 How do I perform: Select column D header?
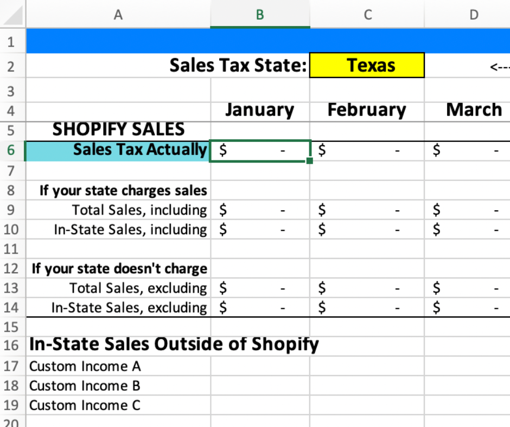473,15
